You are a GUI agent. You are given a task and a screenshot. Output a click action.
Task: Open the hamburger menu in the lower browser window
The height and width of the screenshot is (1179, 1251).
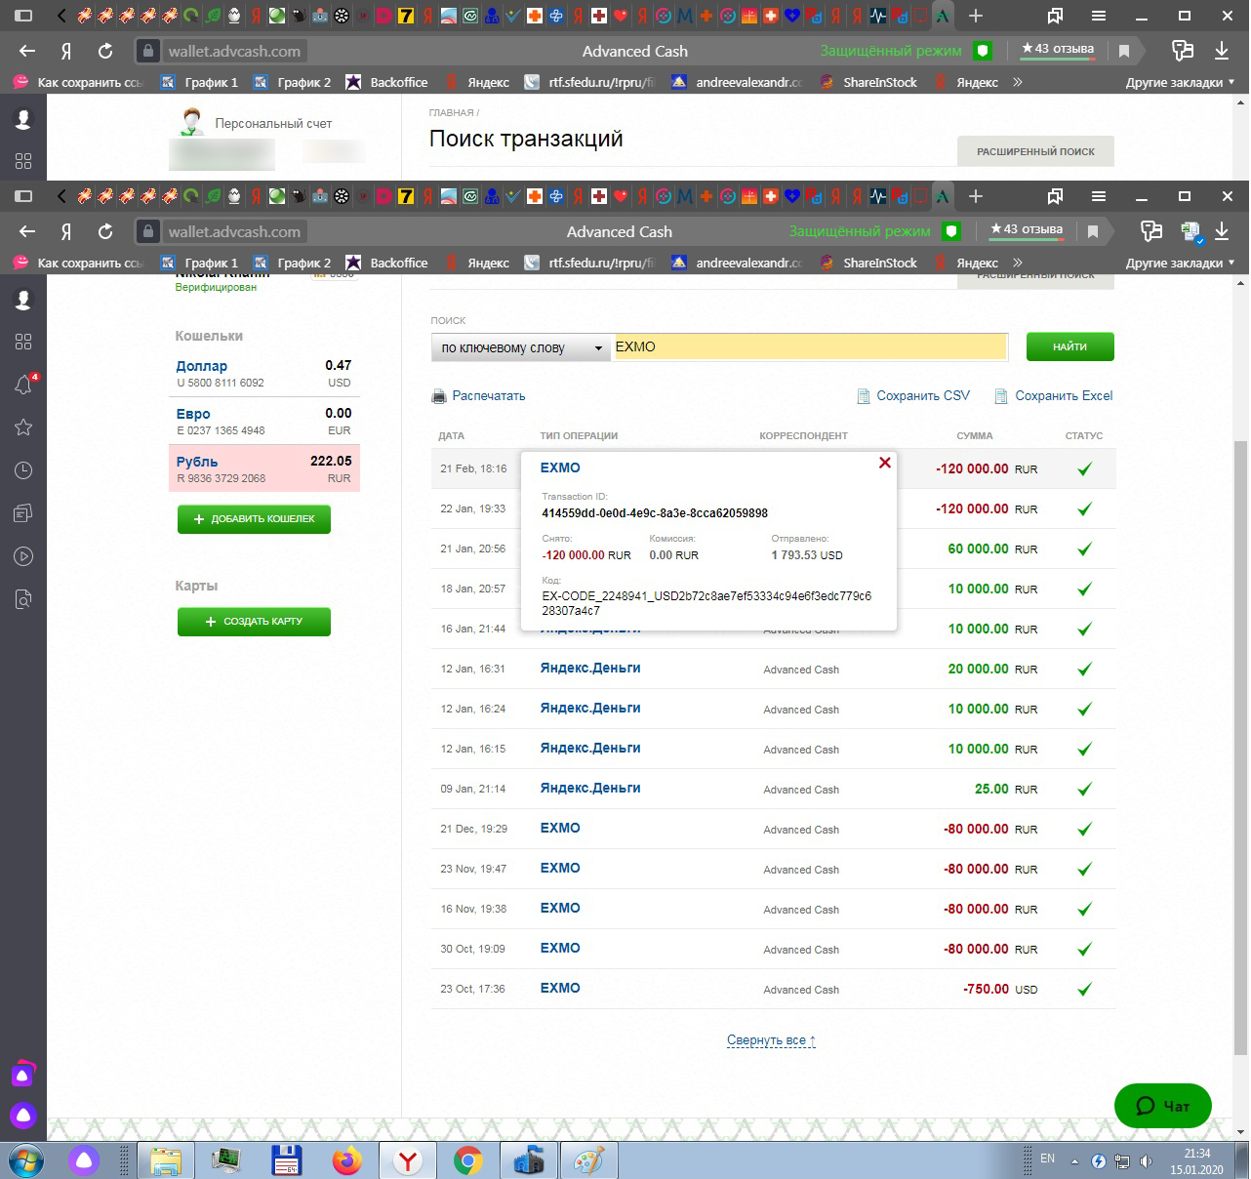pos(1099,196)
